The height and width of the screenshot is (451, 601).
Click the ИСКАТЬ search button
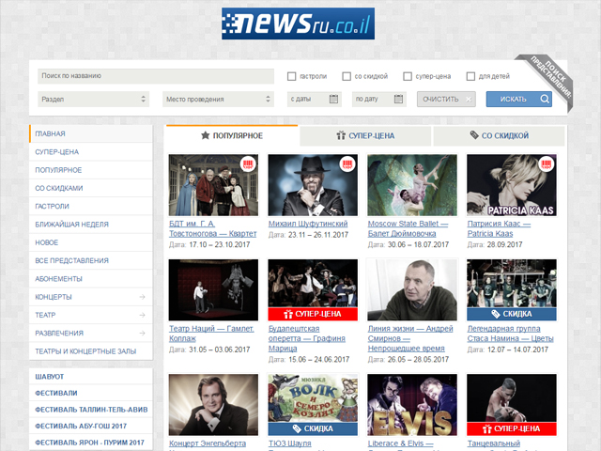coord(519,99)
